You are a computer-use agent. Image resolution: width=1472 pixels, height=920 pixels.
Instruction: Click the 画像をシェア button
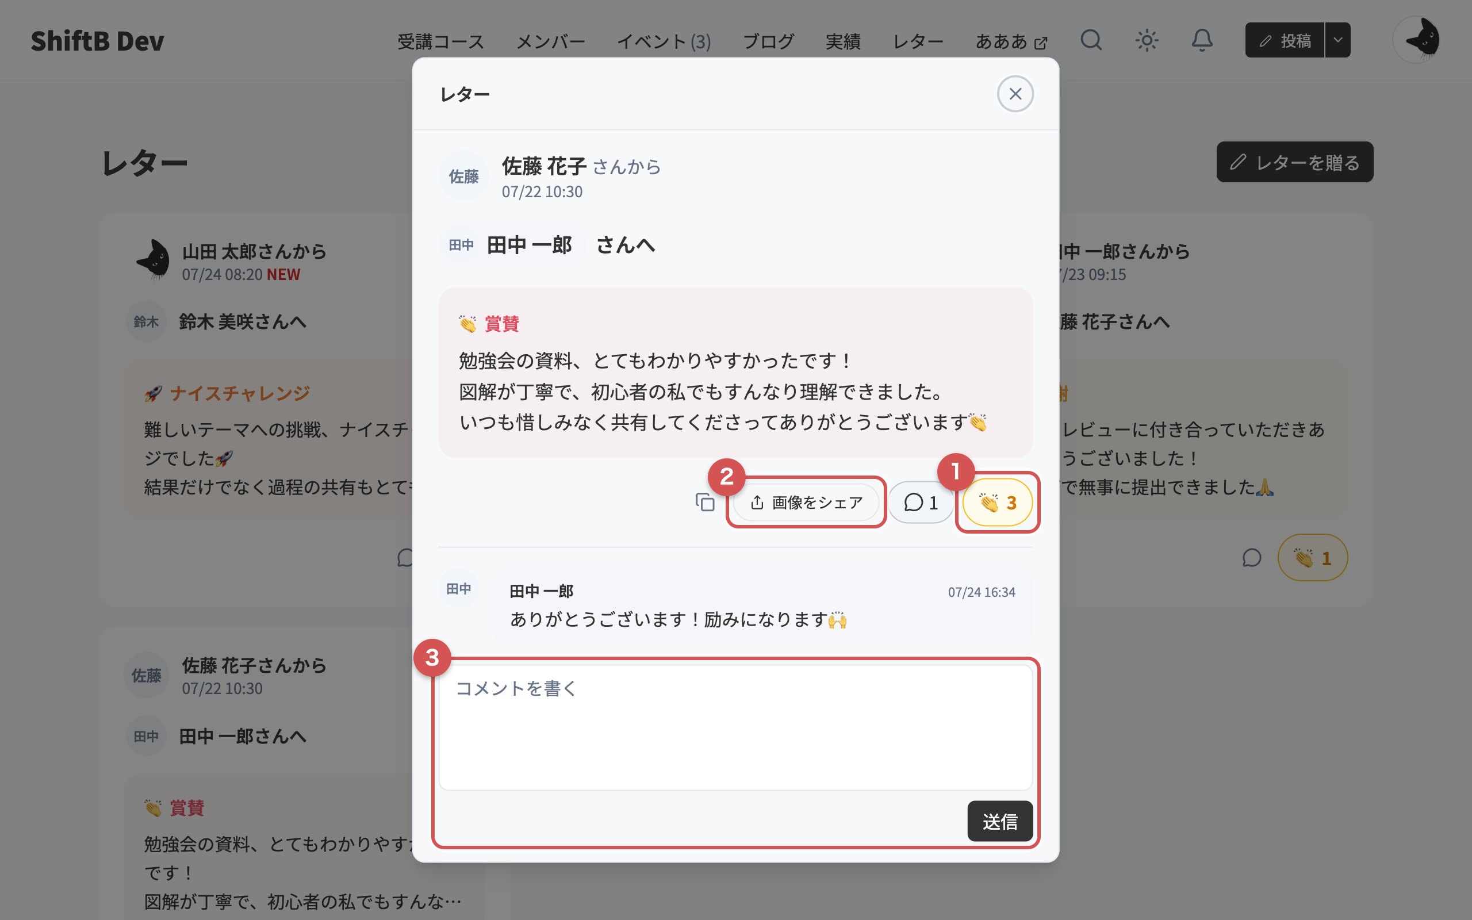point(806,503)
